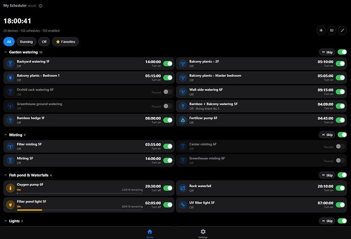Show Favorites only
Screen dimensions: 351x239
pos(65,42)
